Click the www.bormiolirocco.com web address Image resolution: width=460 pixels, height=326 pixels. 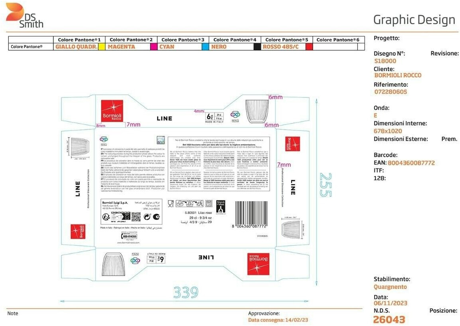(128, 243)
